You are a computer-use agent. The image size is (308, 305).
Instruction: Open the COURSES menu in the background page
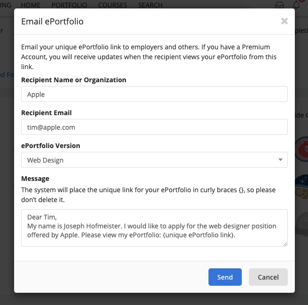click(113, 5)
